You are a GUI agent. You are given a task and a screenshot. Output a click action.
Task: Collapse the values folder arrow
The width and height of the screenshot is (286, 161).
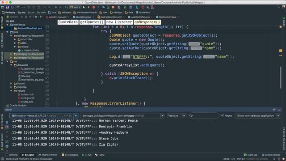click(11, 91)
